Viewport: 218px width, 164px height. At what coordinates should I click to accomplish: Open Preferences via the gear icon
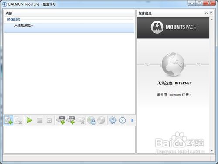click(112, 120)
